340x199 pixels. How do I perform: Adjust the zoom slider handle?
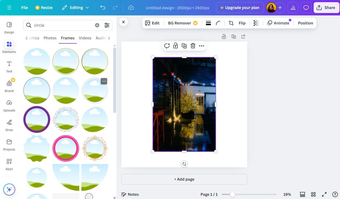click(x=233, y=194)
